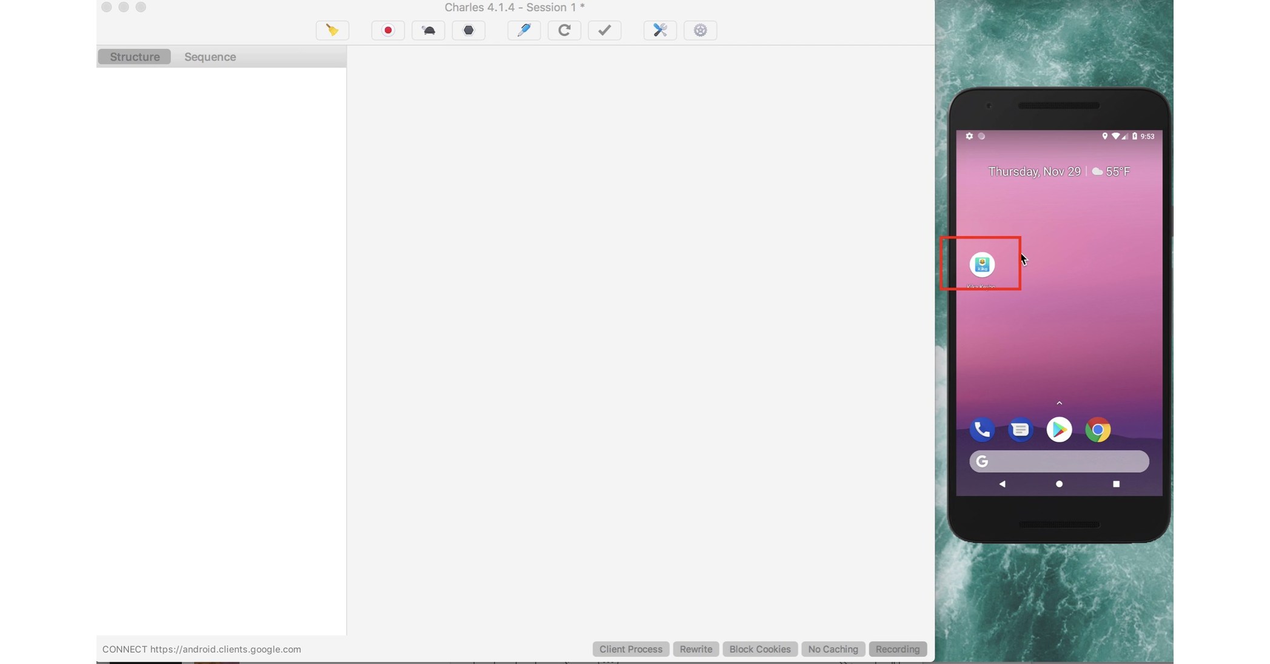Open the gear Settings icon in toolbar
This screenshot has height=664, width=1270.
tap(700, 30)
